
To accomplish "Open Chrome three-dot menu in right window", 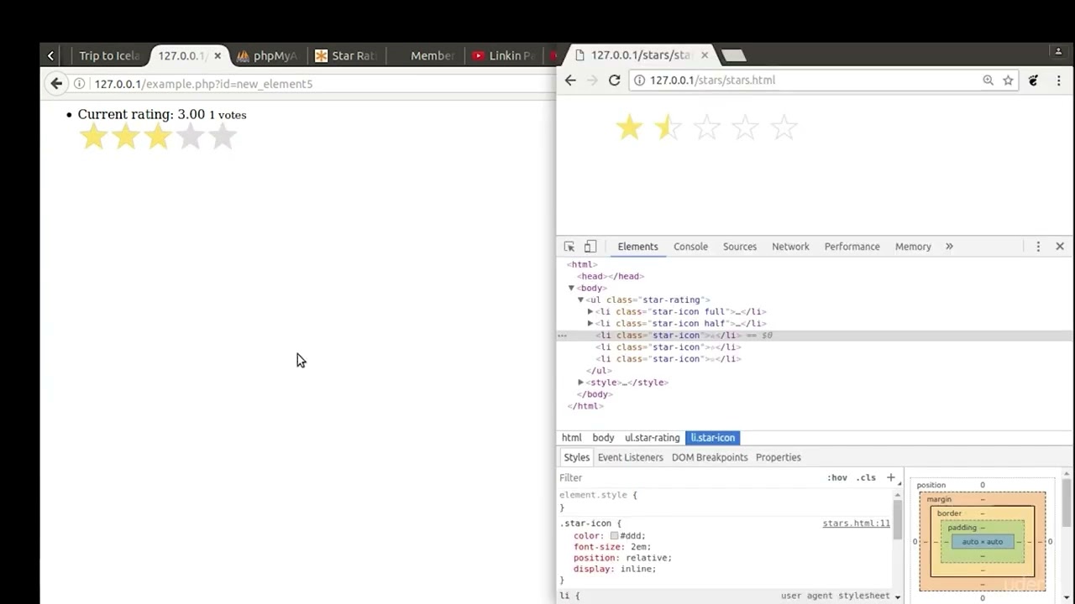I will 1058,81.
